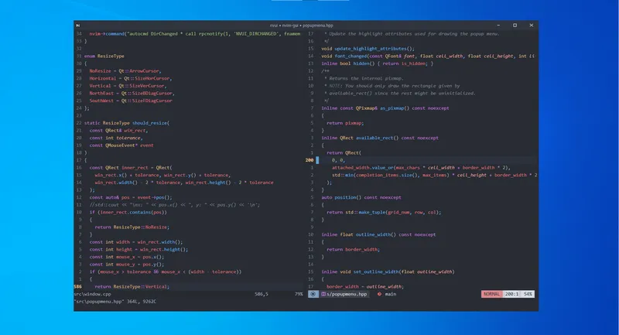
Task: Click line number 586 in left pane
Action: coord(78,287)
